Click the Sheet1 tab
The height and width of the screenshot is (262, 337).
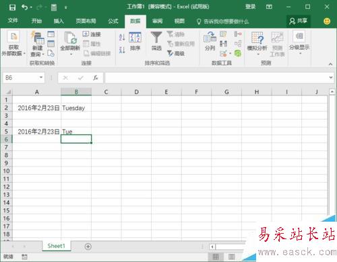(56, 246)
